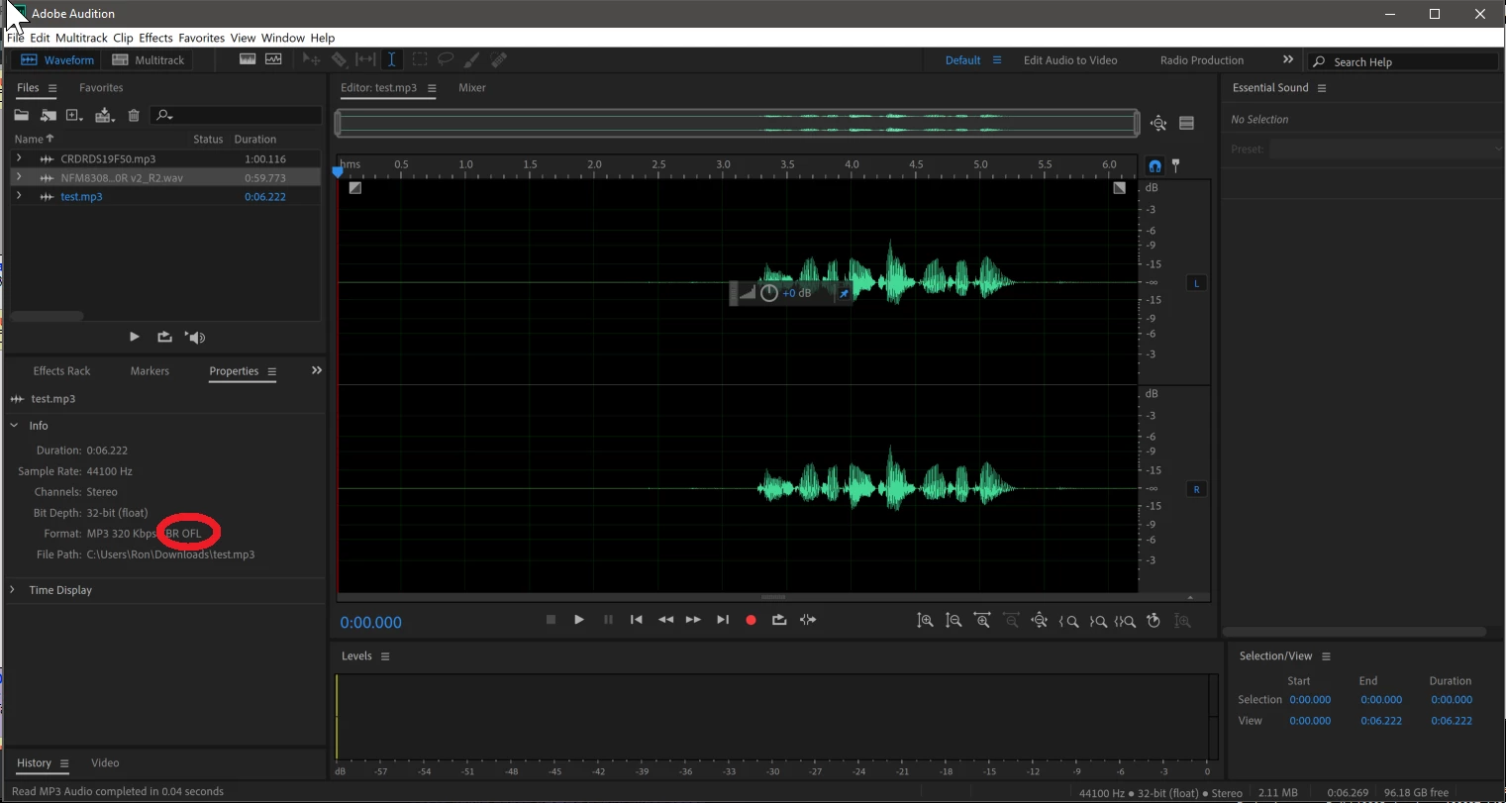Click Zoom to Selection icon
The image size is (1506, 803).
[x=1125, y=621]
